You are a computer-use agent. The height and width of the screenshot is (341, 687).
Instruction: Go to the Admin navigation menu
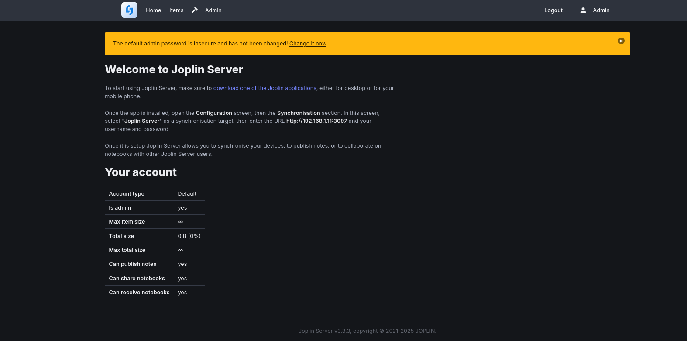coord(213,10)
